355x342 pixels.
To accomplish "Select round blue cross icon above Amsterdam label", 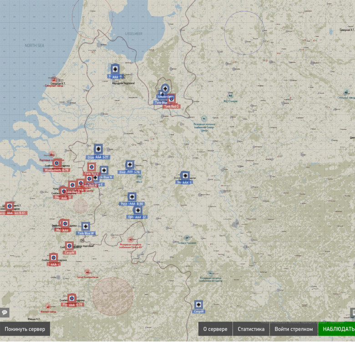I will 165,88.
